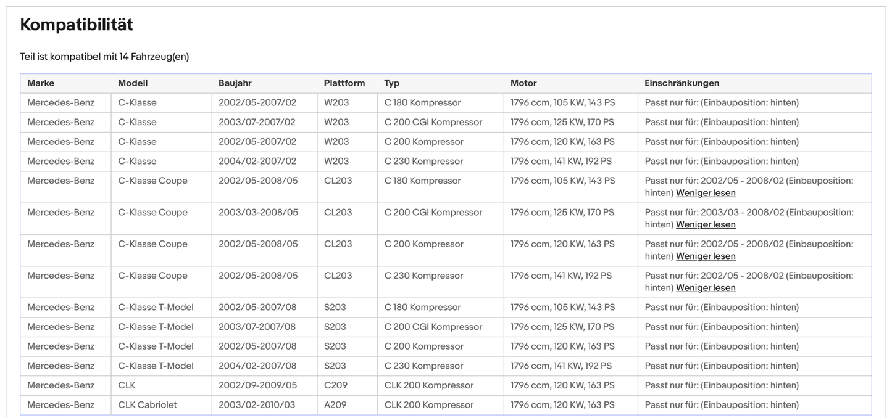Select the Baujahr column header
The width and height of the screenshot is (892, 418).
pos(235,83)
